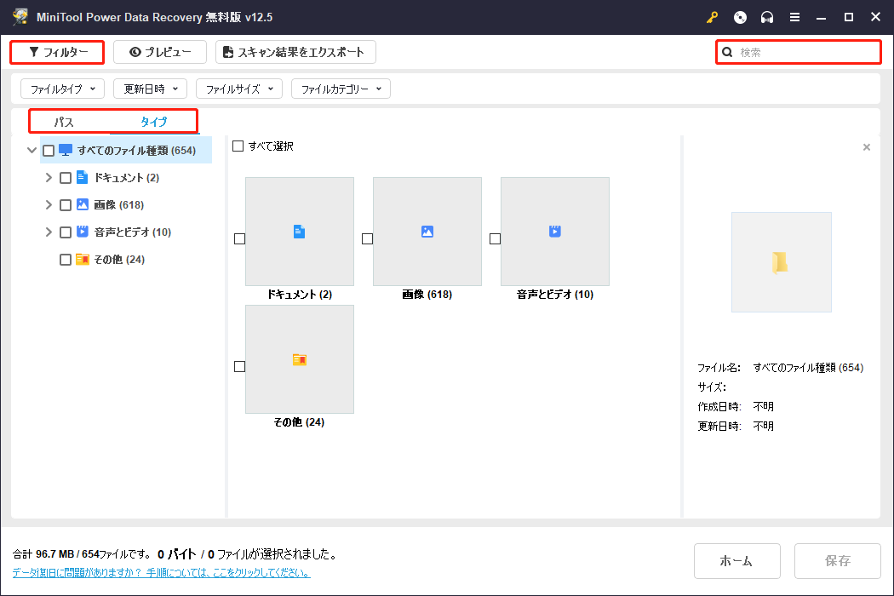This screenshot has width=894, height=596.
Task: Click 音声とビデオ (10) caption under thumbnail
Action: pyautogui.click(x=555, y=295)
